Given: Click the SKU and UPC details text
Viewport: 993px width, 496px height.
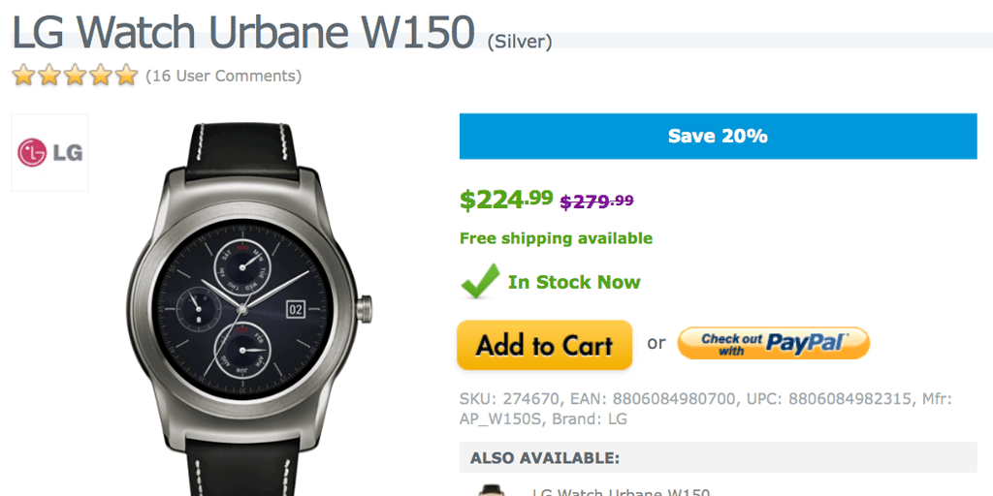Looking at the screenshot, I should click(705, 409).
